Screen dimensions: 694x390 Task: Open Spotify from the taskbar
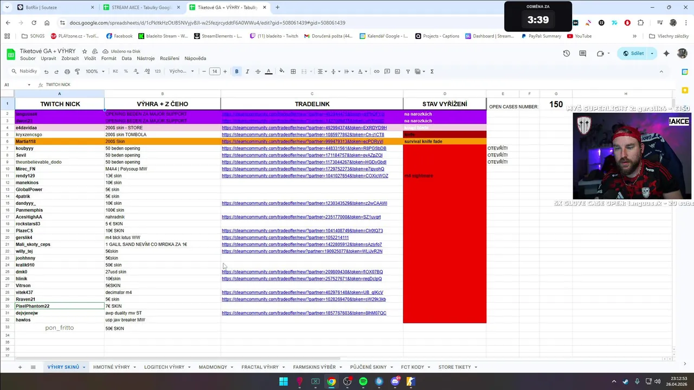363,381
